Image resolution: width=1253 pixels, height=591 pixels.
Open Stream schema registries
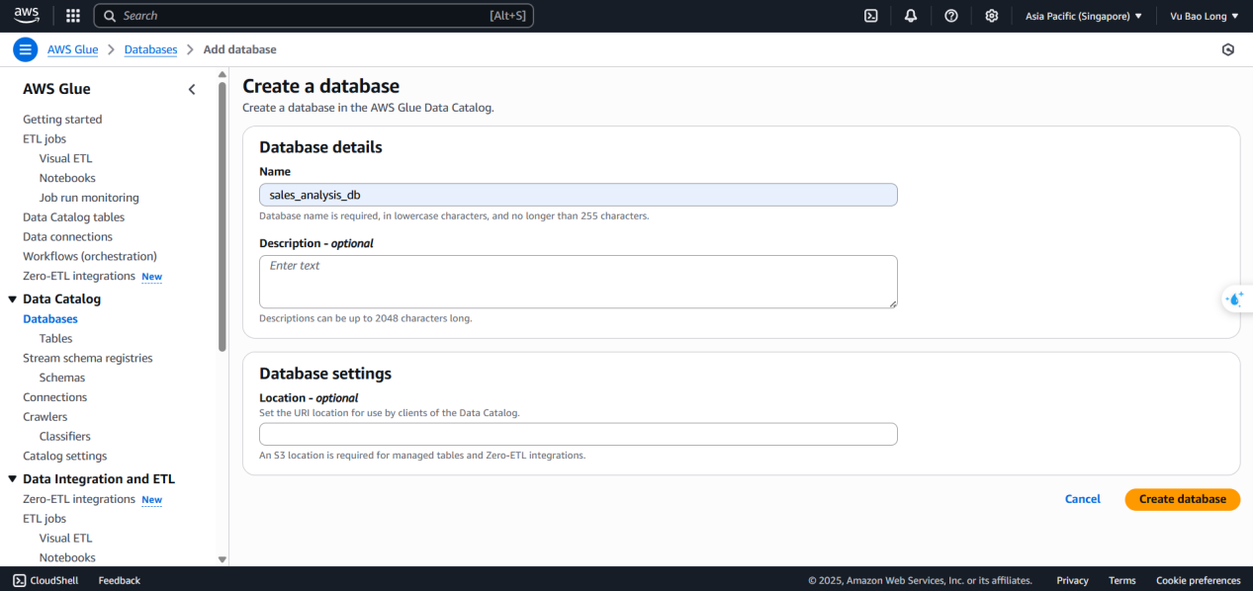(88, 358)
